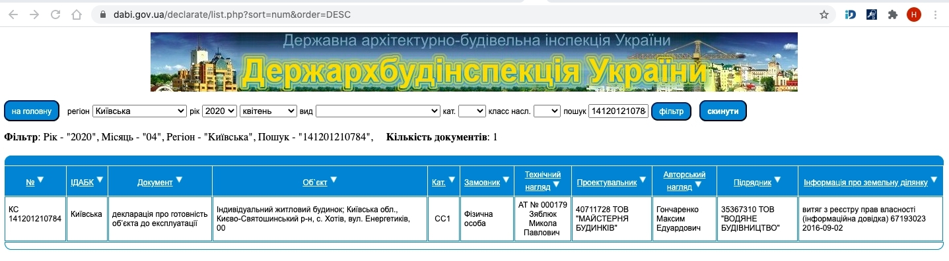949x261 pixels.
Task: Click the Об`єкт column header link
Action: pyautogui.click(x=314, y=183)
